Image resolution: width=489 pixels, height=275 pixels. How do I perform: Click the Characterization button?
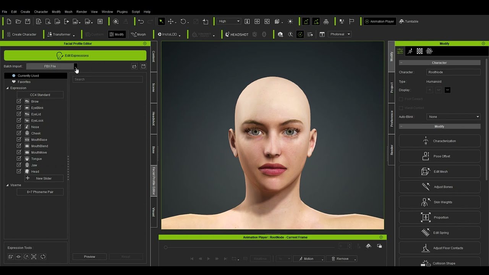439,141
